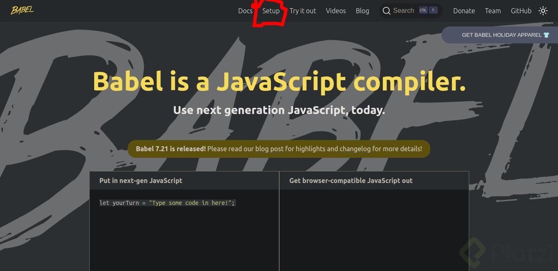Screen dimensions: 558x271
Task: Click "Use next generation JavaScript, today." subtitle
Action: pyautogui.click(x=279, y=110)
